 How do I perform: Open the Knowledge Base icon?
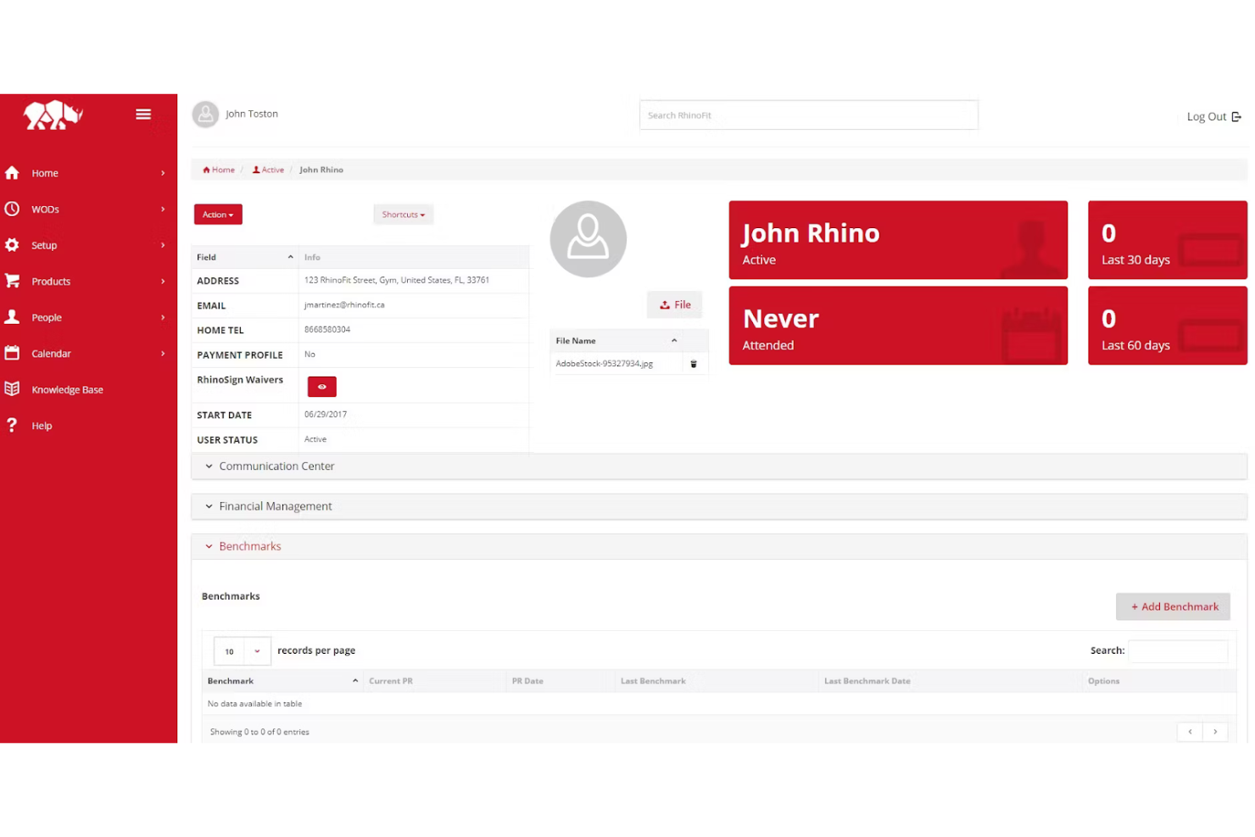[x=13, y=389]
